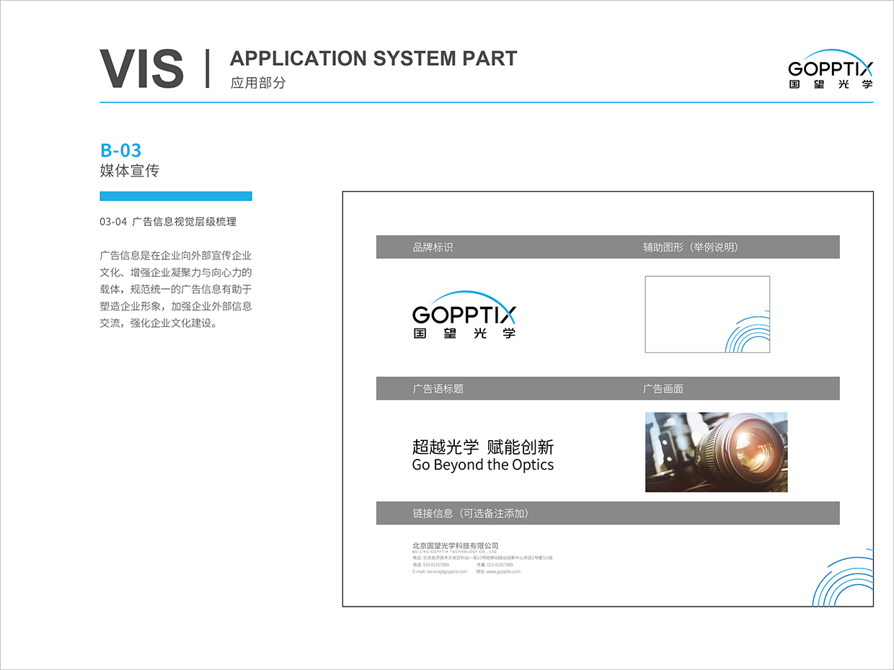Select the 广告画面 section header

click(x=663, y=388)
